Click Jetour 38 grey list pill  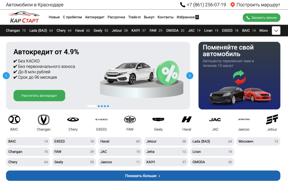pos(166,141)
